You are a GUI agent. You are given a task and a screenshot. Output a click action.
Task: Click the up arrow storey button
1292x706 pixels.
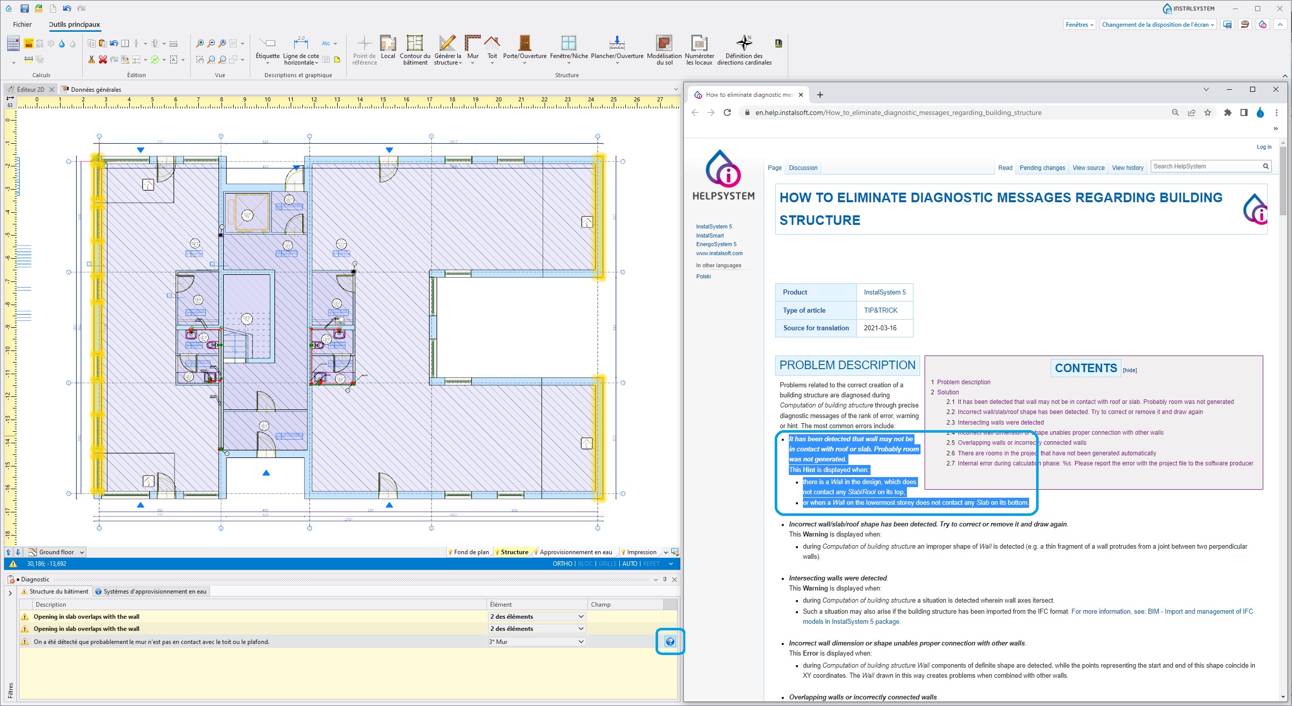[9, 552]
